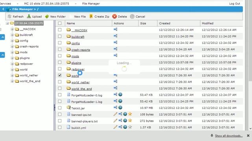Check the world_nether folder checkbox

coord(59,82)
